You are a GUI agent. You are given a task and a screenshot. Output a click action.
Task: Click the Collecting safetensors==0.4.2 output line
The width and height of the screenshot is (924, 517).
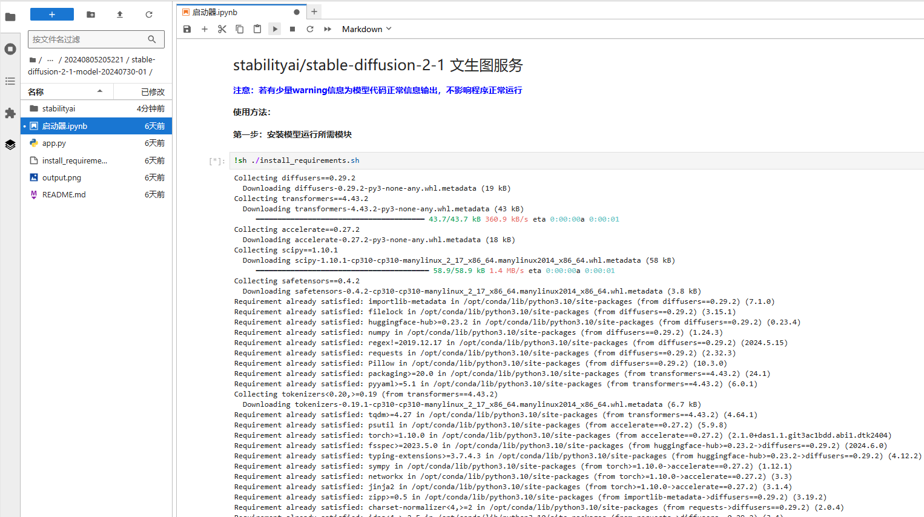point(297,281)
